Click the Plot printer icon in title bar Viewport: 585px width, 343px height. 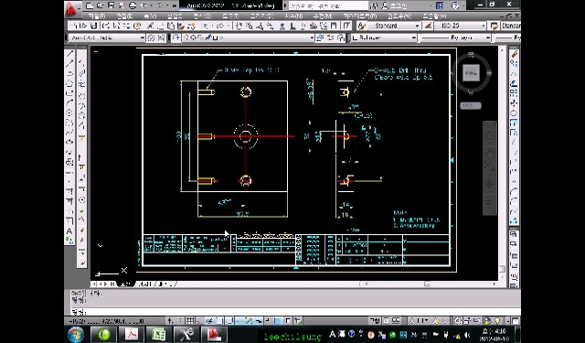[x=133, y=5]
